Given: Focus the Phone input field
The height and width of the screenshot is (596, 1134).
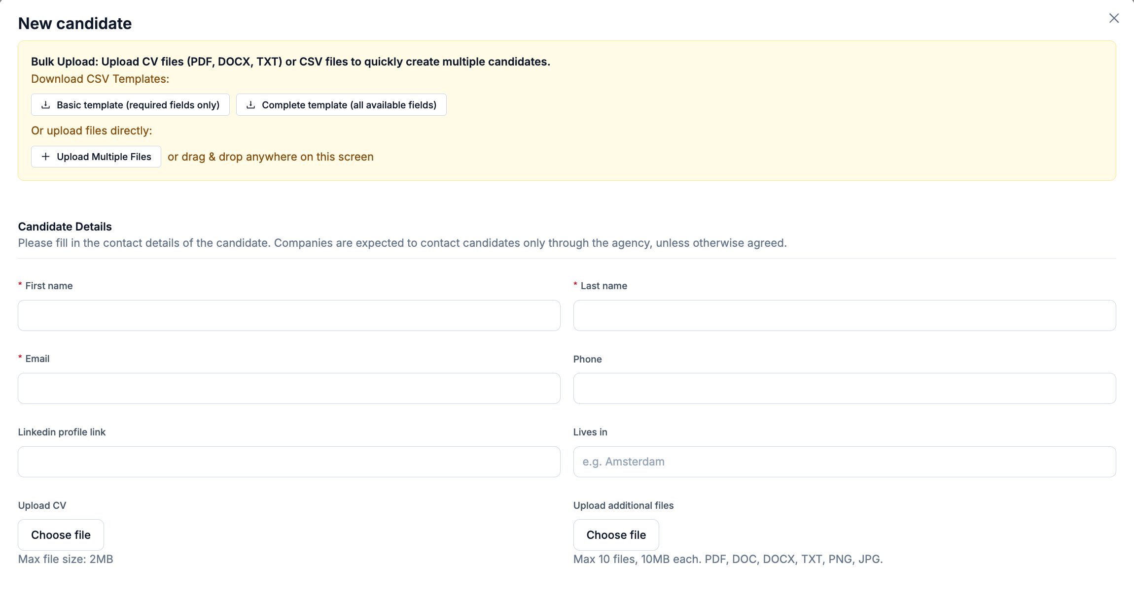Looking at the screenshot, I should 845,388.
